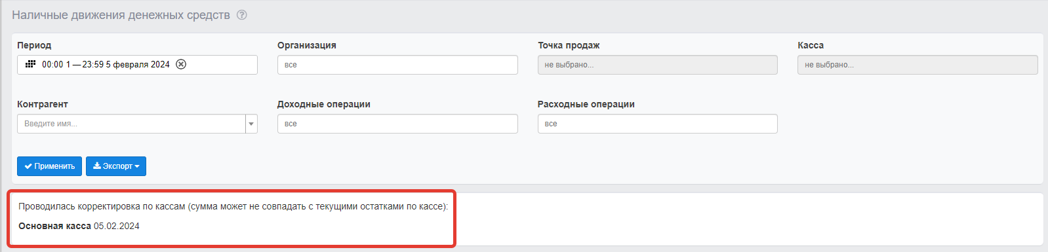This screenshot has height=252, width=1048.
Task: Focus the Контрагент name input
Action: [x=131, y=124]
